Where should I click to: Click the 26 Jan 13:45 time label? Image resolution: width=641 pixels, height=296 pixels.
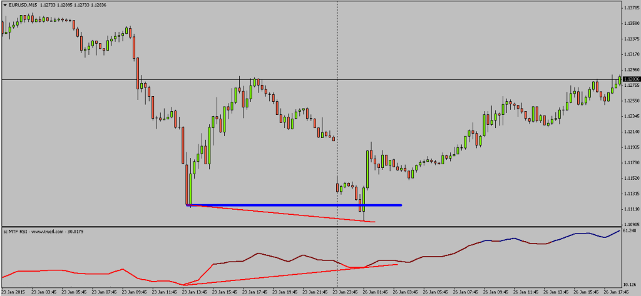pyautogui.click(x=558, y=292)
